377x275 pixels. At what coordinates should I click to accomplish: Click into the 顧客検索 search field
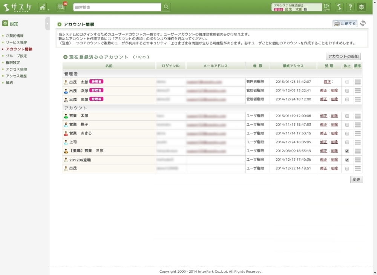pyautogui.click(x=117, y=7)
